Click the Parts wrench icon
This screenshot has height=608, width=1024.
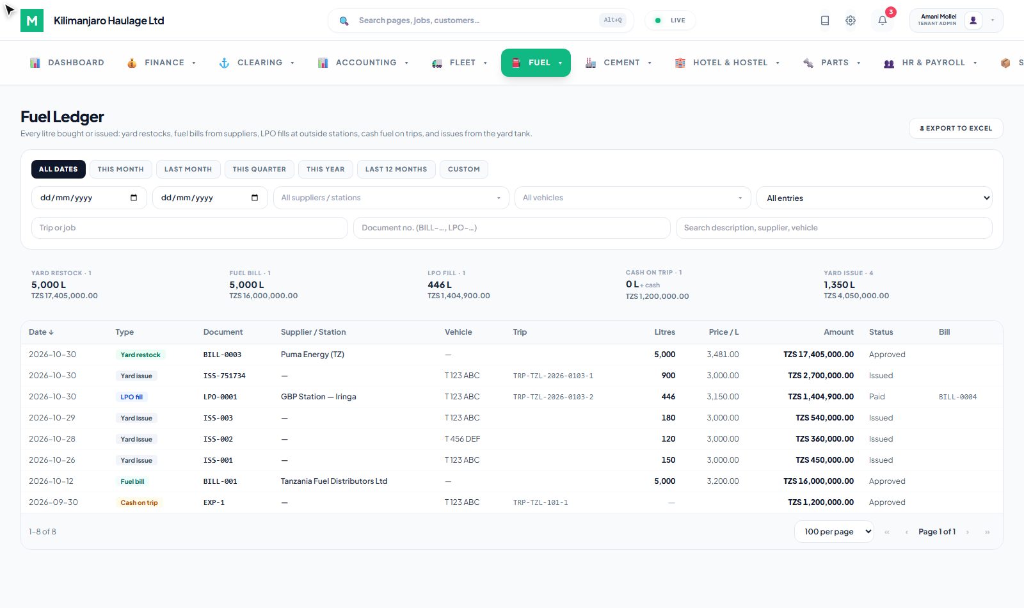pos(808,63)
